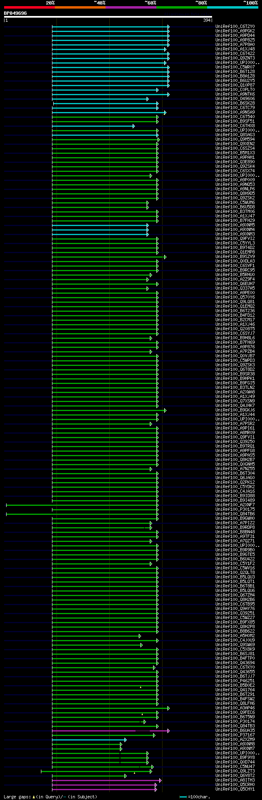This screenshot has height=800, width=262.
Task: Open hit UniRef100_A7P8A0
Action: [x=235, y=45]
